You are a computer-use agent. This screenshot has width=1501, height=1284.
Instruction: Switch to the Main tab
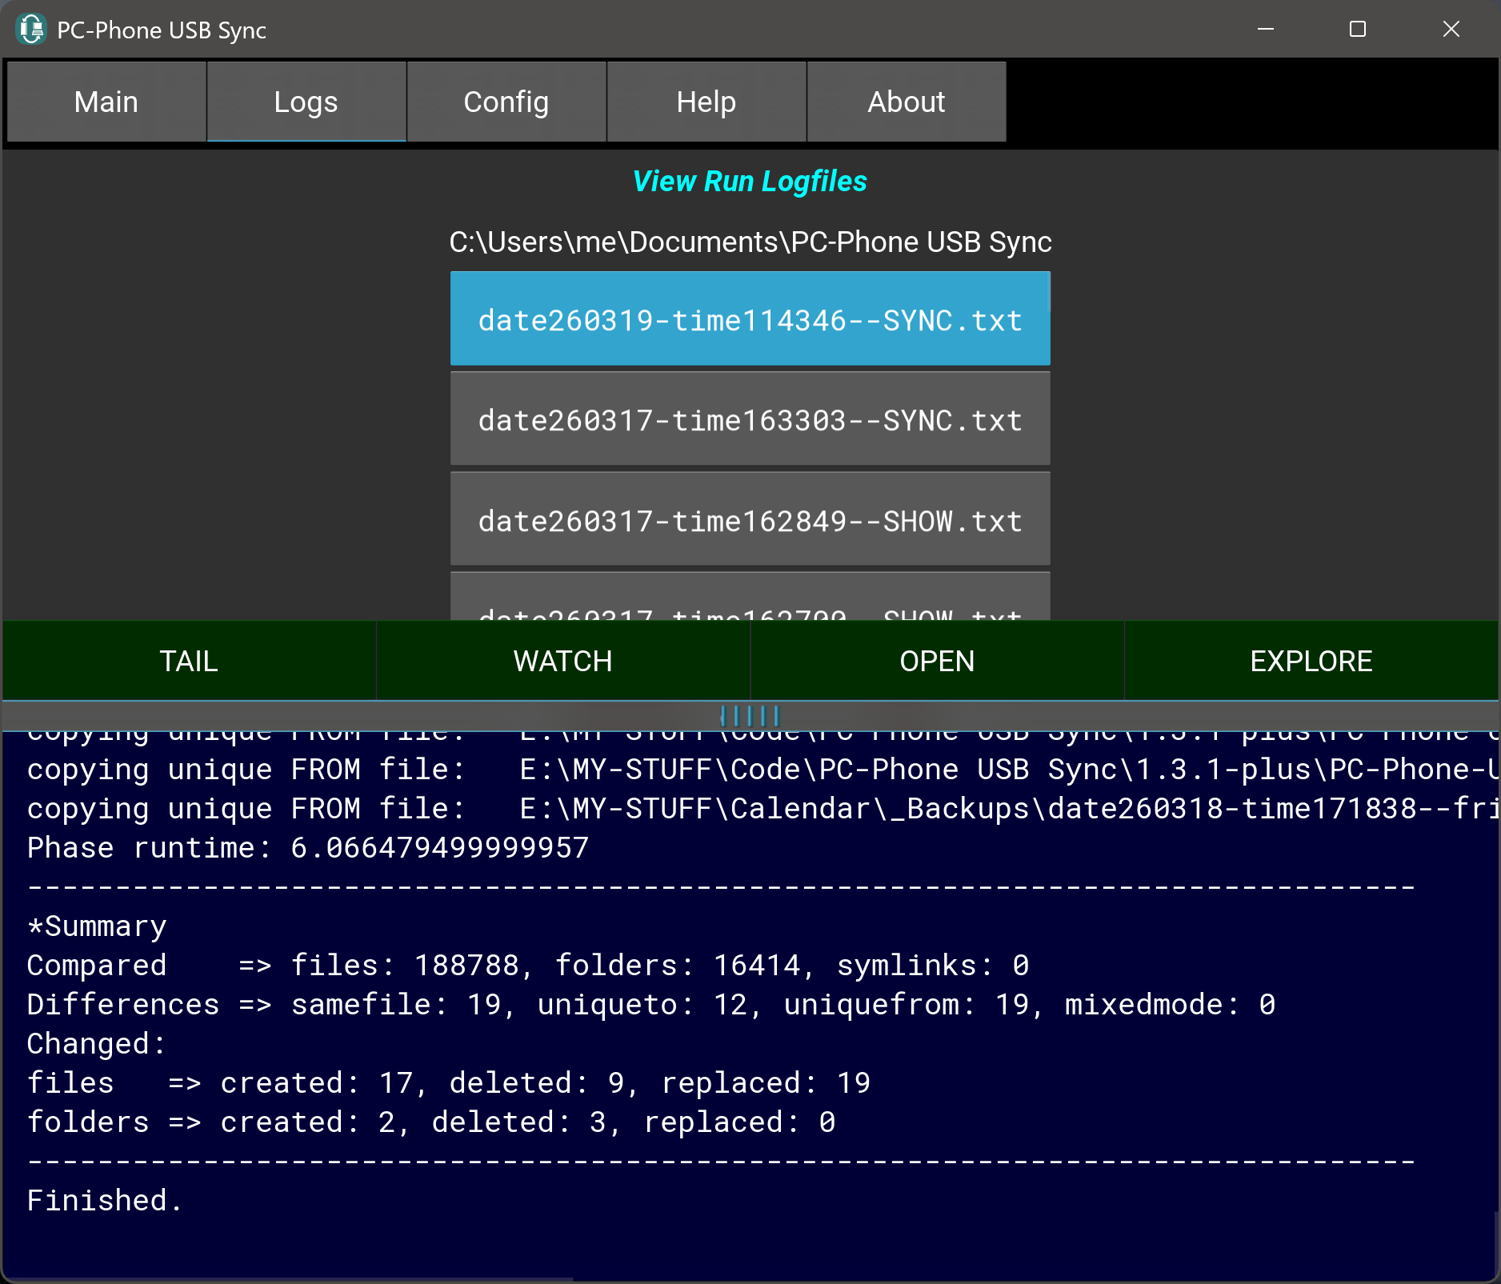pos(106,102)
